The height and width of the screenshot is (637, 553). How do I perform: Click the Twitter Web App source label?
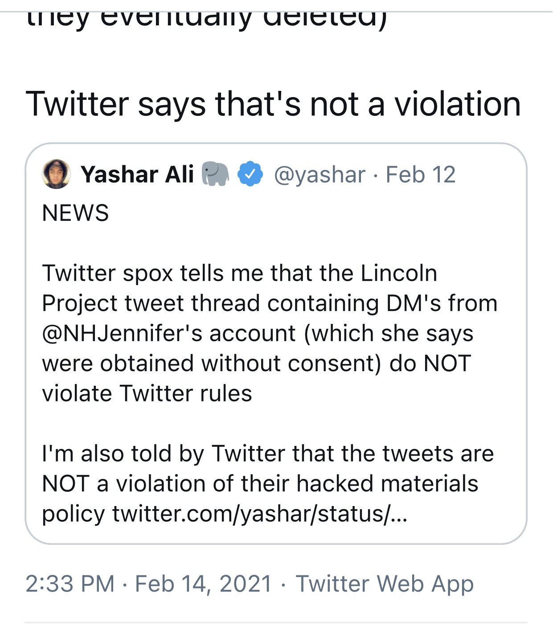385,584
